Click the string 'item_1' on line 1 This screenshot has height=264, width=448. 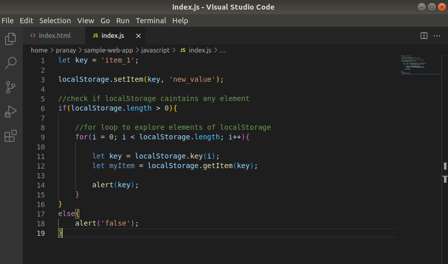[118, 60]
